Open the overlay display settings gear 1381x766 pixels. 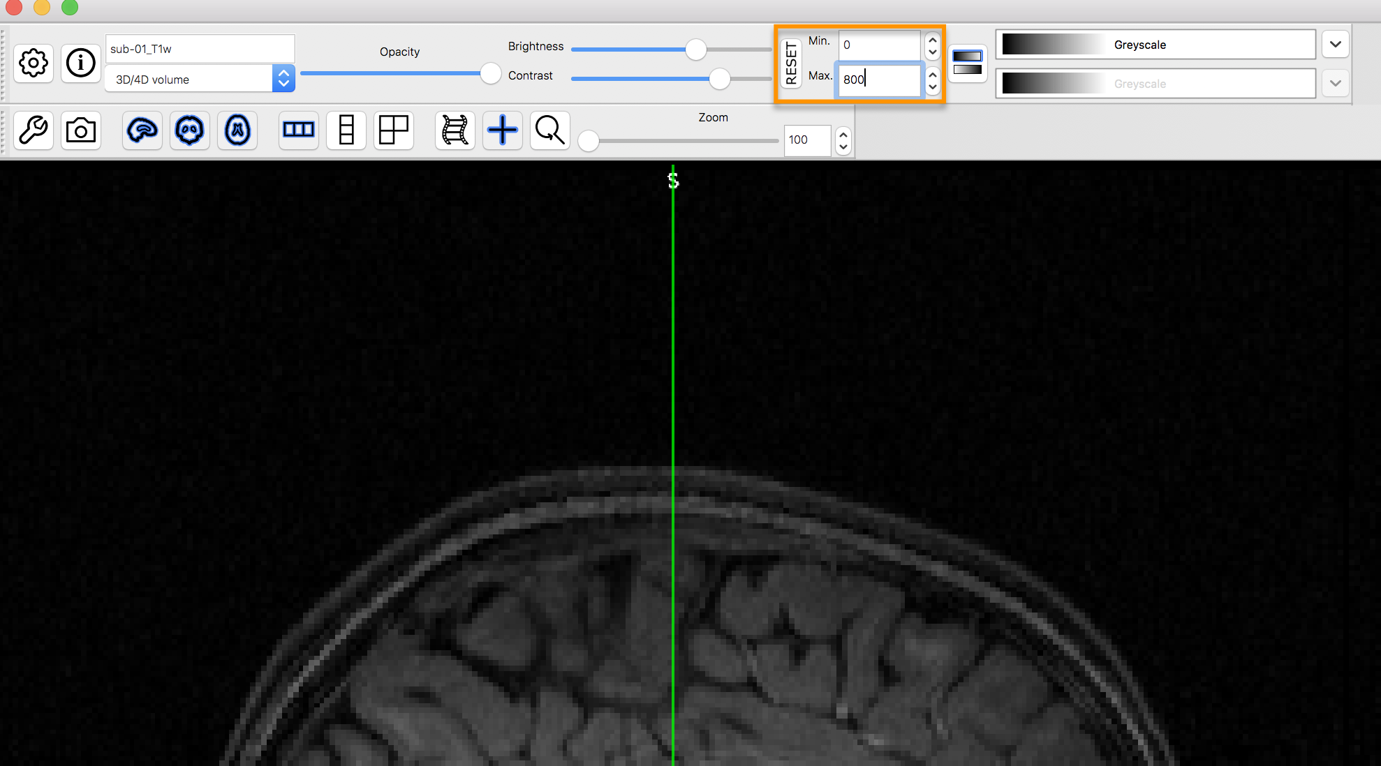pyautogui.click(x=34, y=63)
